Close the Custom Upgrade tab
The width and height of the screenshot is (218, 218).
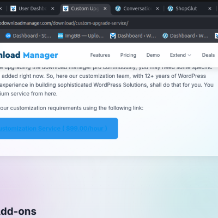click(105, 9)
